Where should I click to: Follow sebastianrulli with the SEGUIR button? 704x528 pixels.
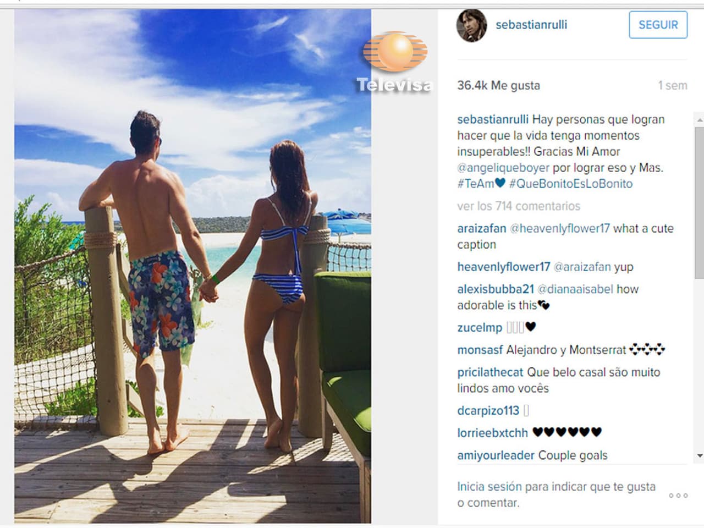tap(658, 25)
